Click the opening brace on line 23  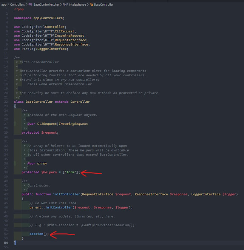coord(15,106)
